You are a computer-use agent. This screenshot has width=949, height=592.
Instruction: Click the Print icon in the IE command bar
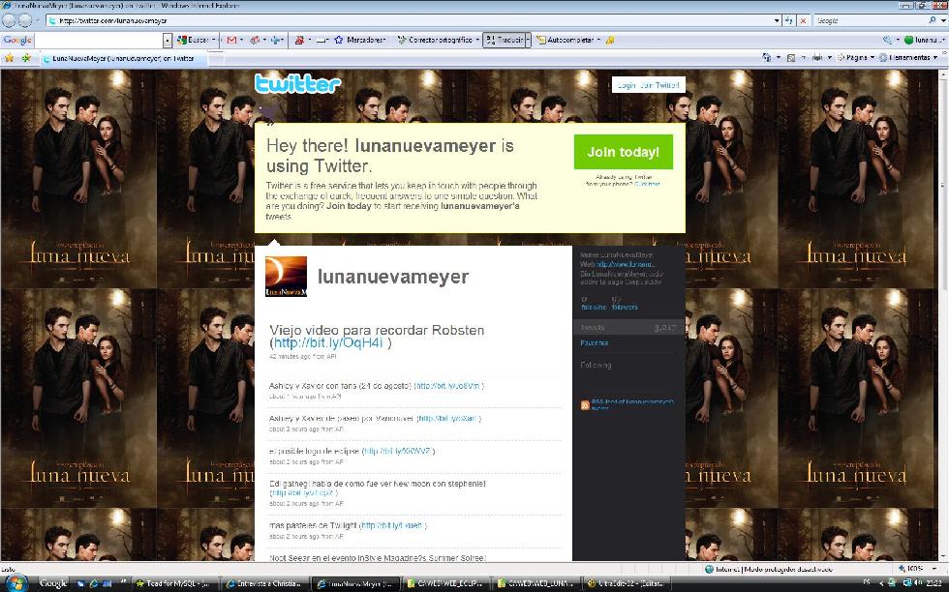tap(816, 58)
